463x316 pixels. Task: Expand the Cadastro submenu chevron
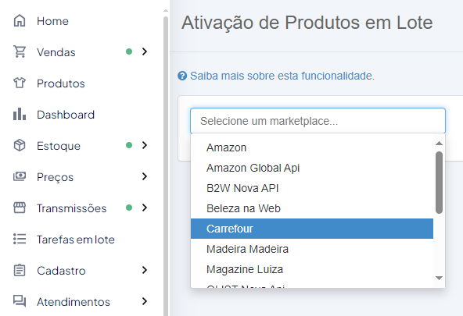coord(145,270)
